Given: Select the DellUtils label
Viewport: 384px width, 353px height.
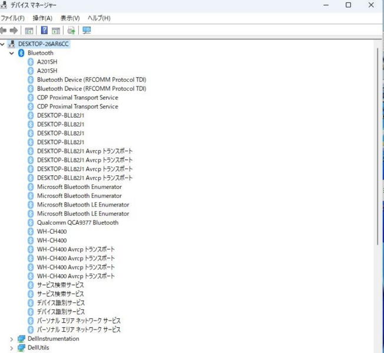Looking at the screenshot, I should [38, 348].
